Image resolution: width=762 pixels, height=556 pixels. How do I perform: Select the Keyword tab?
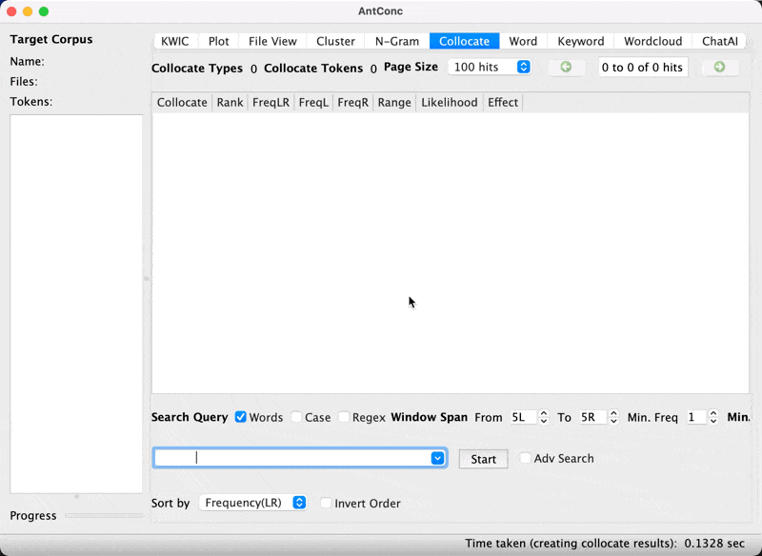click(x=580, y=41)
